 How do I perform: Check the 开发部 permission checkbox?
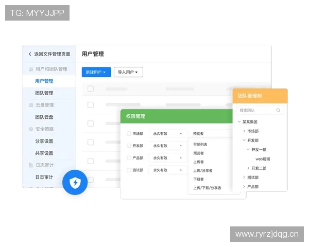click(x=129, y=146)
